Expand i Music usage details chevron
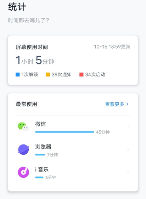Screen dimensions: 146x199 click(128, 172)
